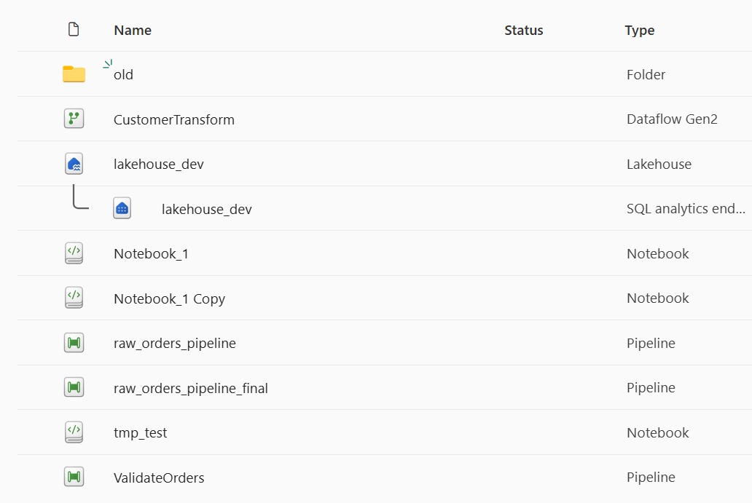
Task: Click the Notebook_1 Copy notebook icon
Action: [74, 298]
